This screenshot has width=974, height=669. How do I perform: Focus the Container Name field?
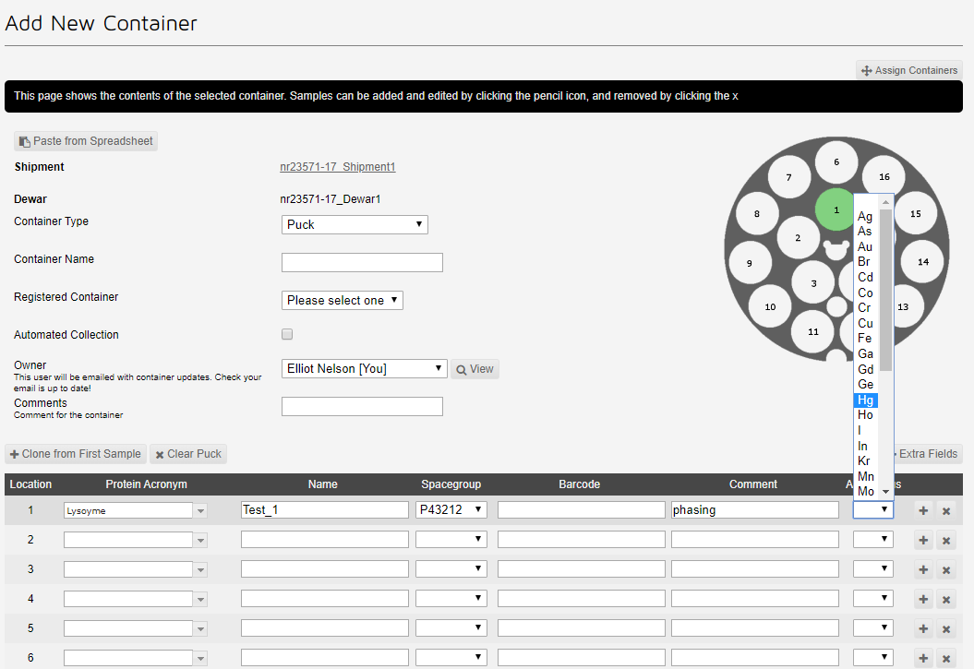coord(362,262)
